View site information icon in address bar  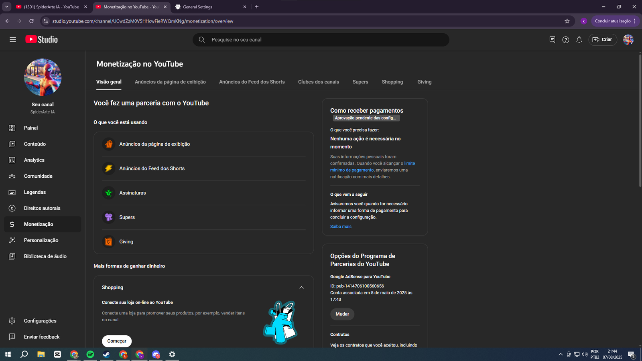tap(46, 21)
